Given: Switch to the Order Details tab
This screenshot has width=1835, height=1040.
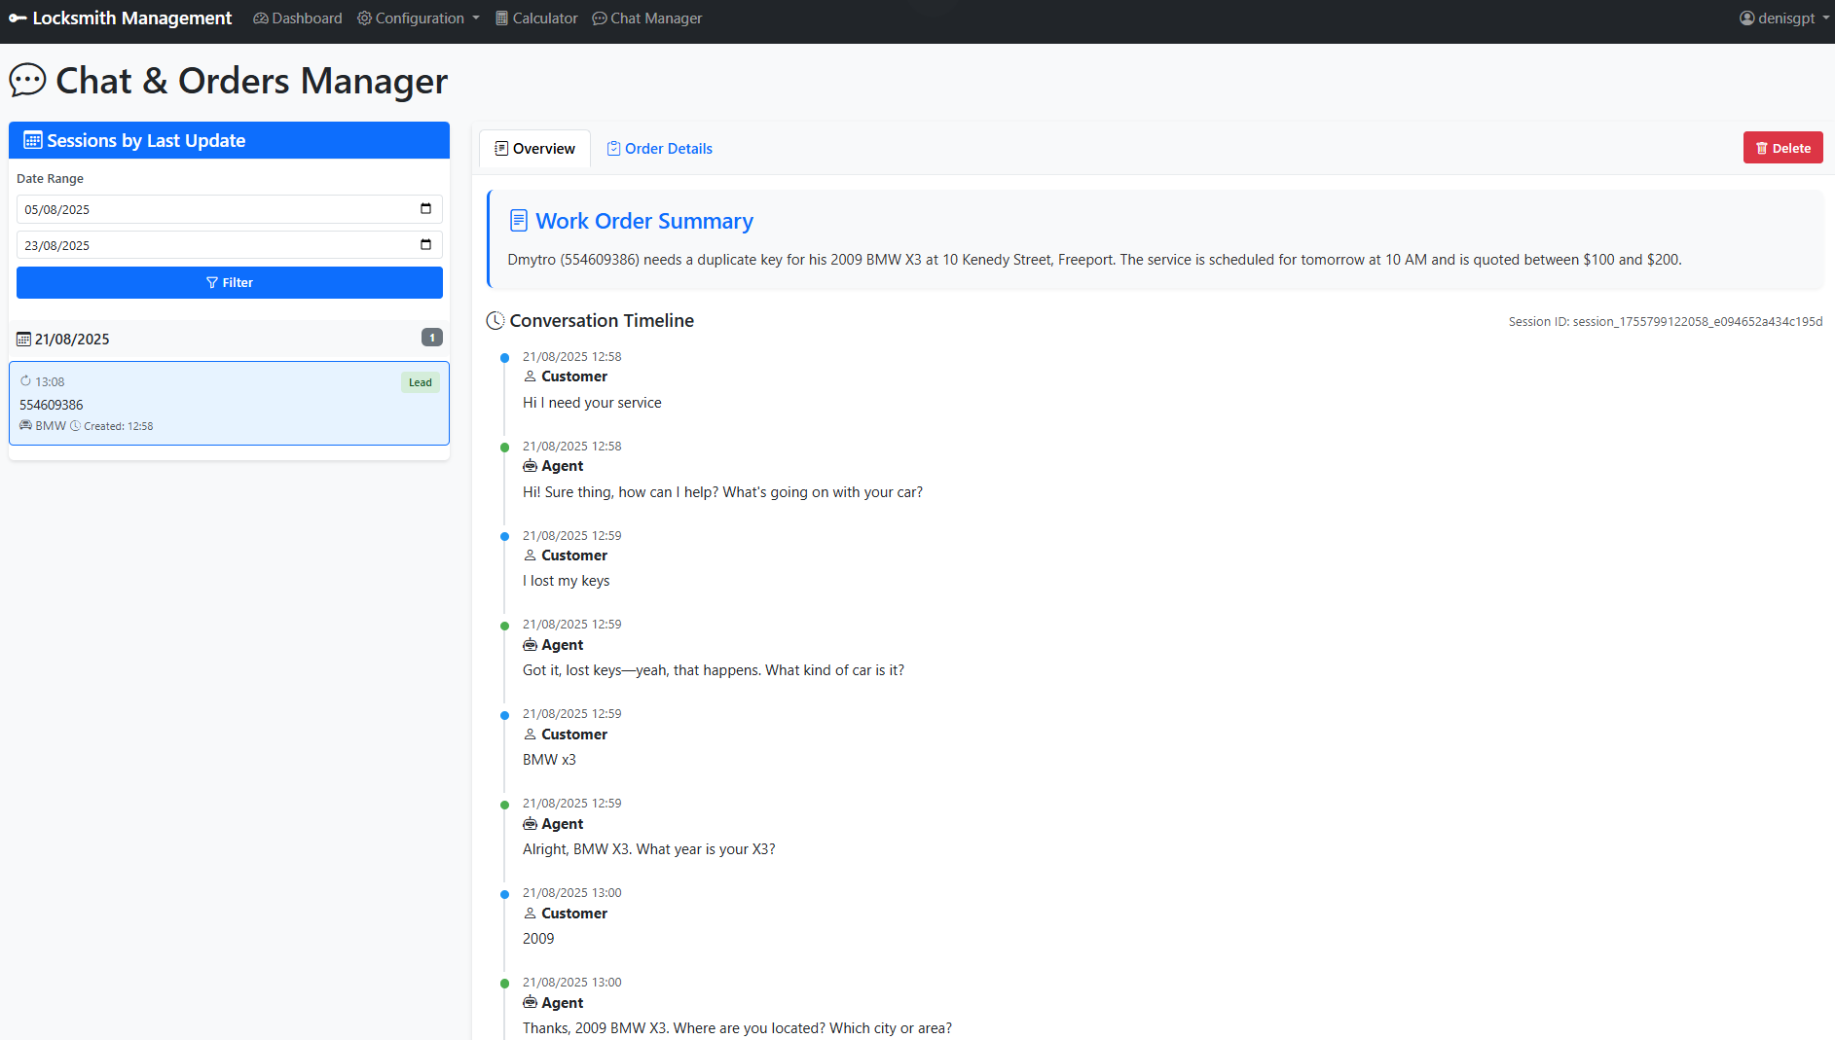Looking at the screenshot, I should click(659, 148).
